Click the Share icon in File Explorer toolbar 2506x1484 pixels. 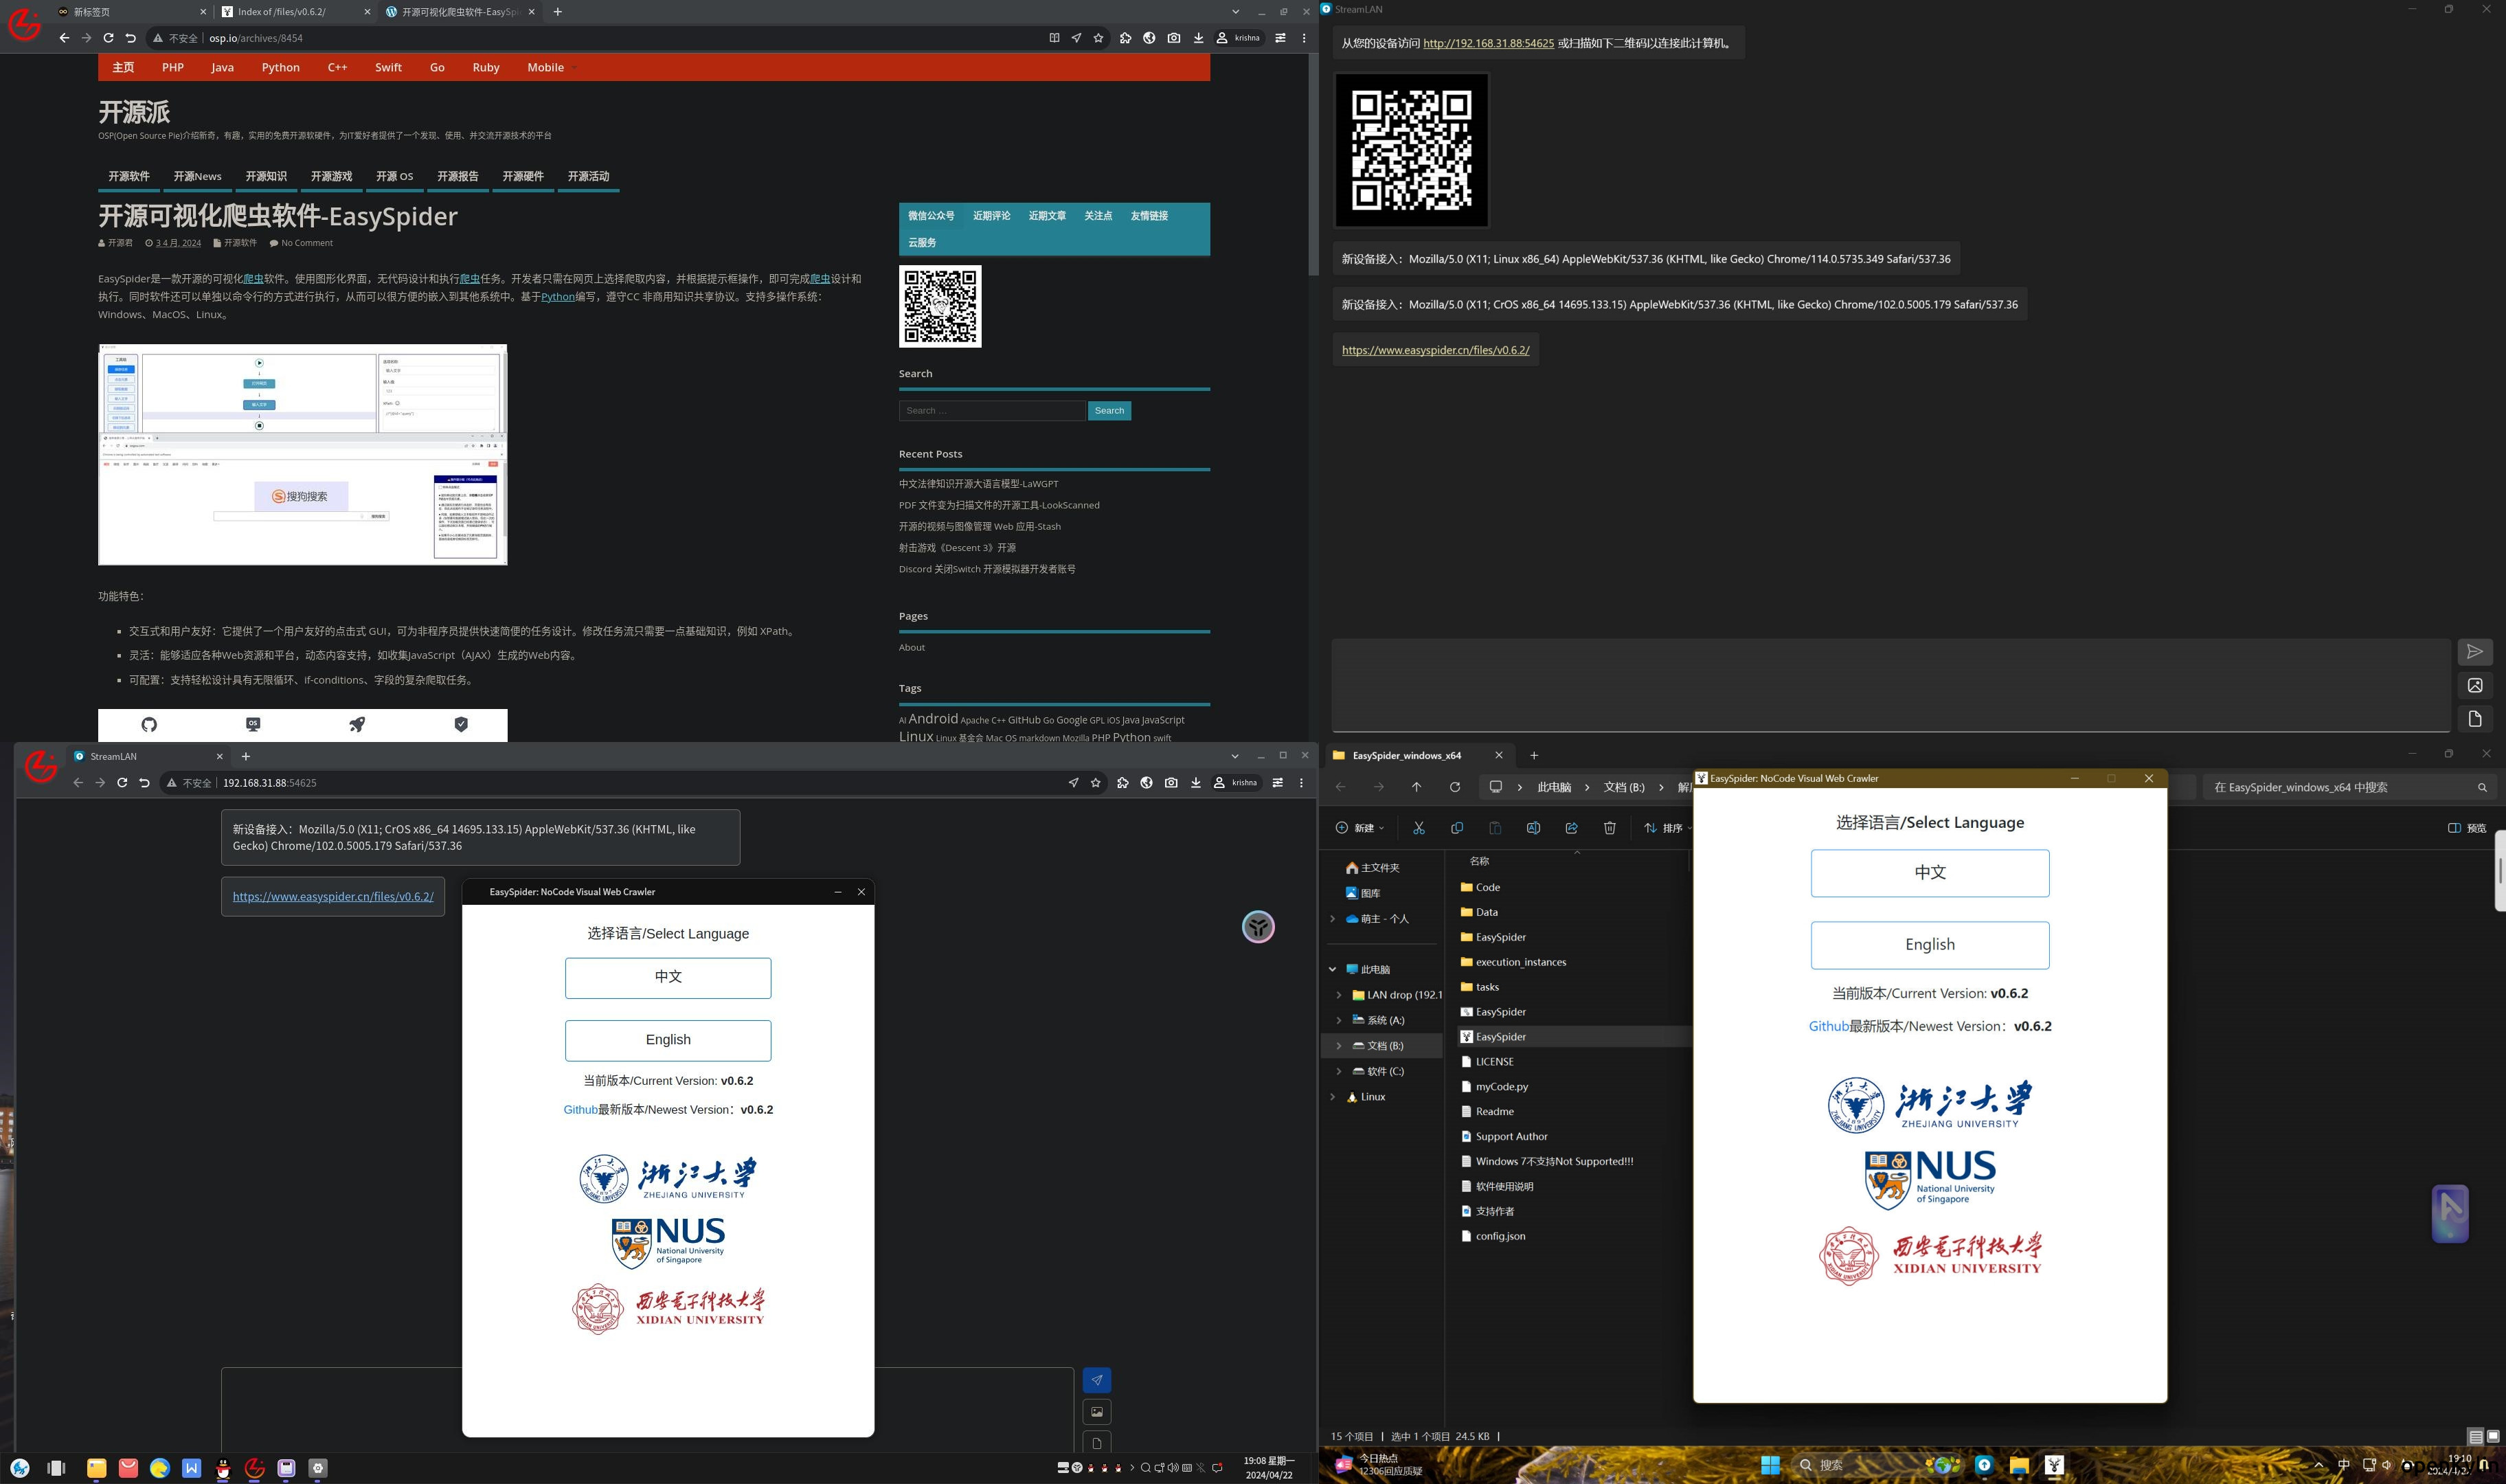pyautogui.click(x=1571, y=828)
